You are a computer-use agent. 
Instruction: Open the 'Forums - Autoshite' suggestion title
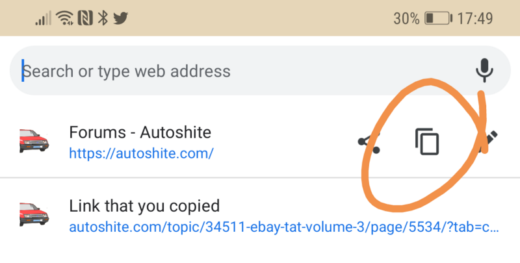pos(140,132)
